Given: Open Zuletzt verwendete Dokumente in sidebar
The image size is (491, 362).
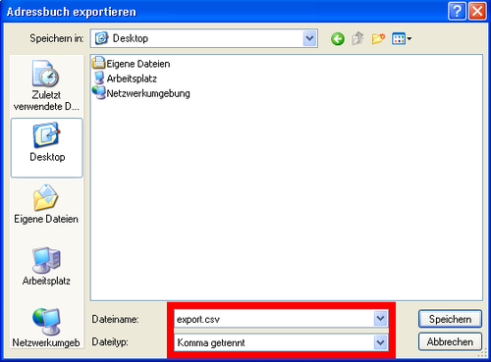Looking at the screenshot, I should tap(46, 86).
